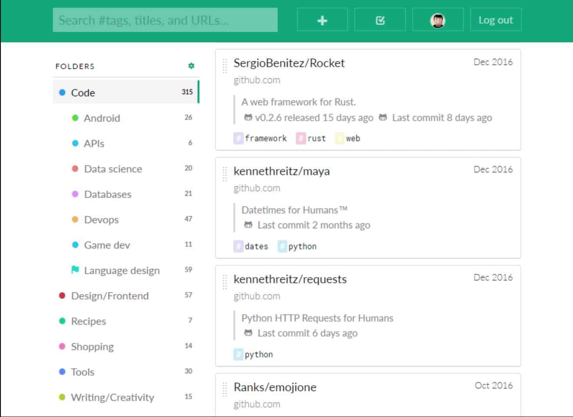This screenshot has width=573, height=417.
Task: Click the FOLDERS heading
Action: [x=75, y=66]
